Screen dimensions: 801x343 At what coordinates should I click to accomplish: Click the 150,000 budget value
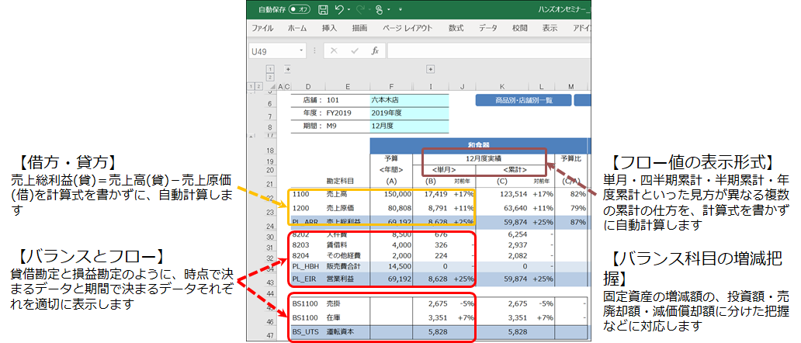tap(397, 195)
